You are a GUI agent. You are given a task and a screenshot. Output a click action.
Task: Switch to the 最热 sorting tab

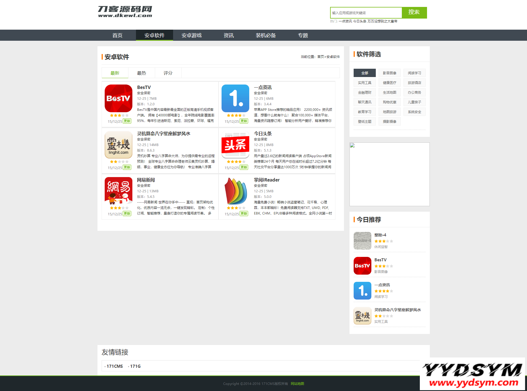(142, 73)
